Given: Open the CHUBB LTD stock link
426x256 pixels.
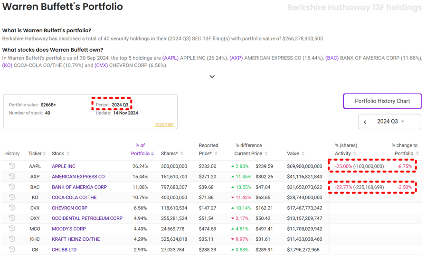Looking at the screenshot, I should [x=64, y=250].
